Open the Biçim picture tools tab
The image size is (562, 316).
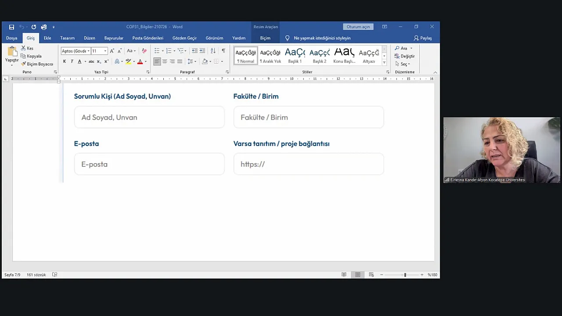point(265,38)
